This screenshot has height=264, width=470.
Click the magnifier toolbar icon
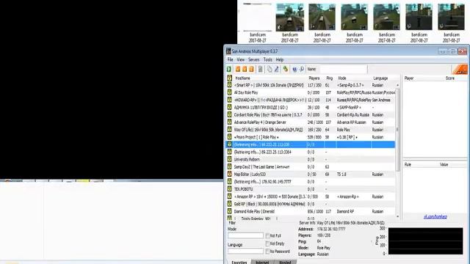302,69
